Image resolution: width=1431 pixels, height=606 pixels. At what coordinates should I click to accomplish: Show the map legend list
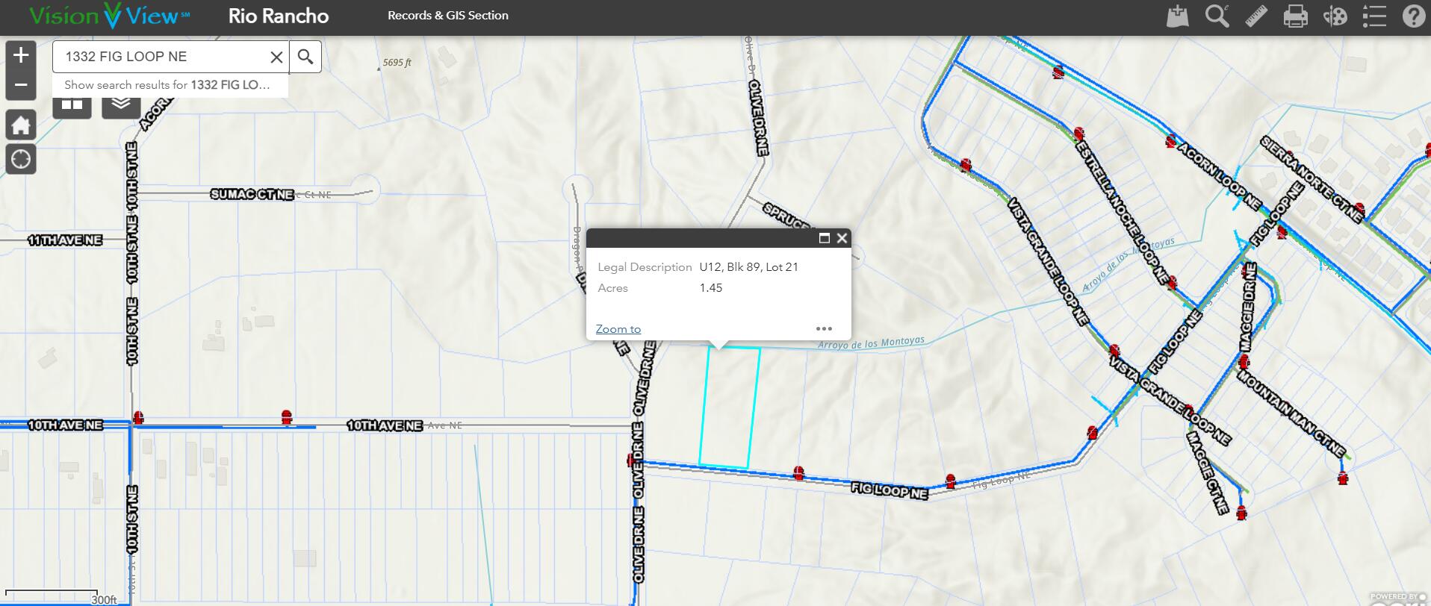[1374, 16]
